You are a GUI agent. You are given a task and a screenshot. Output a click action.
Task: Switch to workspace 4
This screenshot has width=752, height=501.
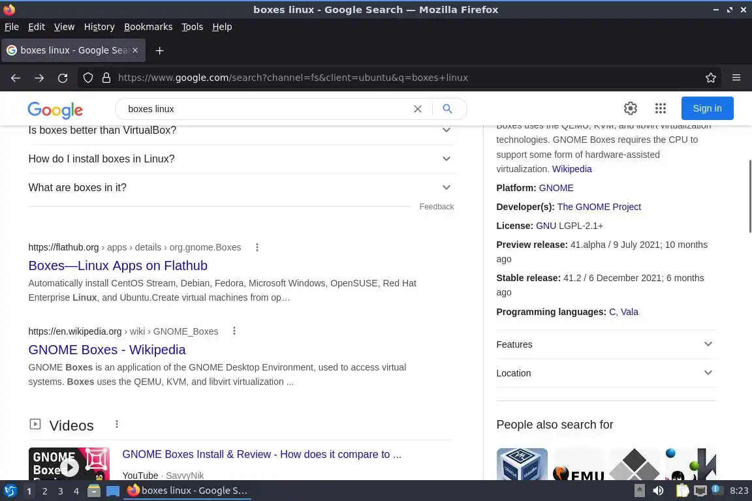point(76,491)
